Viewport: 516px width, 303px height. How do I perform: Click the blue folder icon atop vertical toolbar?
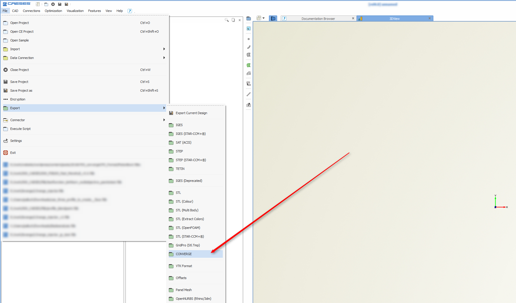pyautogui.click(x=249, y=18)
